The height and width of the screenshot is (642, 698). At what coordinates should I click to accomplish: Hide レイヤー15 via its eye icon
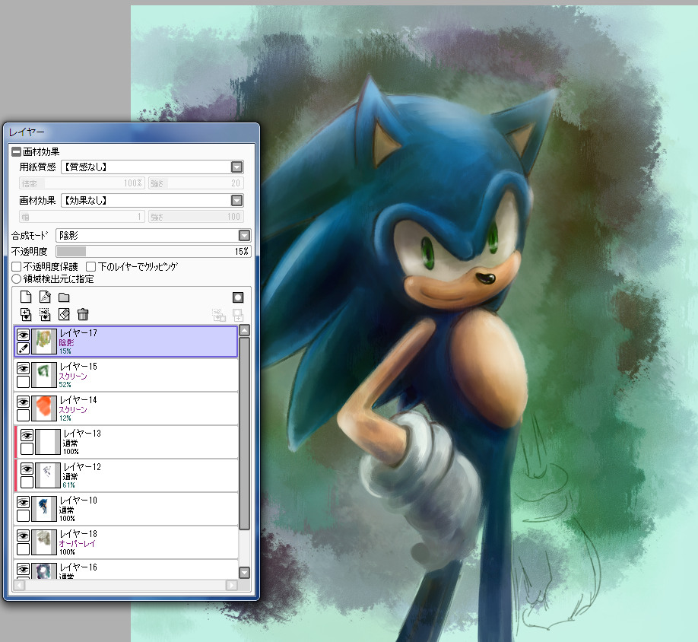coord(23,368)
